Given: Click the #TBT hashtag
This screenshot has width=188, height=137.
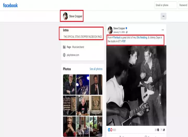Looking at the screenshot, I should (124, 41).
